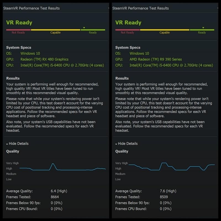The height and width of the screenshot is (221, 221).
Task: Click the left panel title SteamVR Performance Test Results
Action: pos(31,8)
